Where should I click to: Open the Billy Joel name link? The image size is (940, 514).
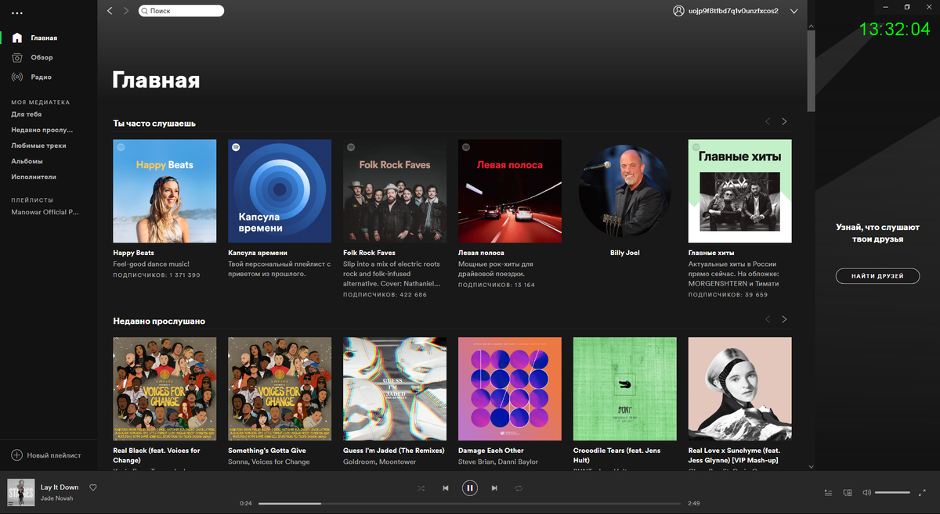[624, 253]
